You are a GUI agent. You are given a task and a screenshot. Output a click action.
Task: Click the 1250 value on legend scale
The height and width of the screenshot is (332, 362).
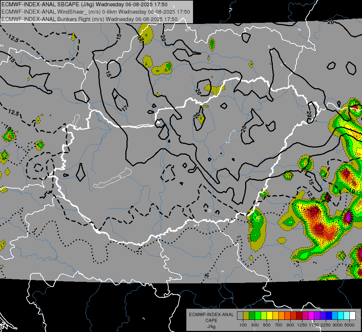pyautogui.click(x=302, y=325)
